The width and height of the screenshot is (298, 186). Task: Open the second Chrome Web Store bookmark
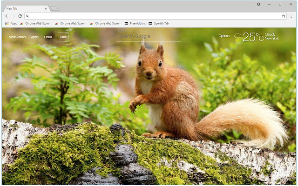pos(70,24)
